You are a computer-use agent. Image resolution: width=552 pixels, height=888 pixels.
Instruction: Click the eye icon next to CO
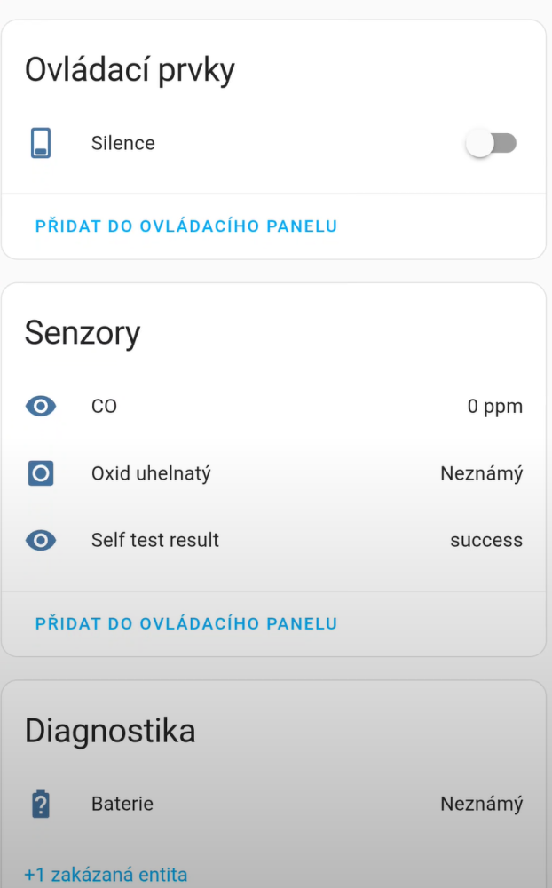coord(41,407)
